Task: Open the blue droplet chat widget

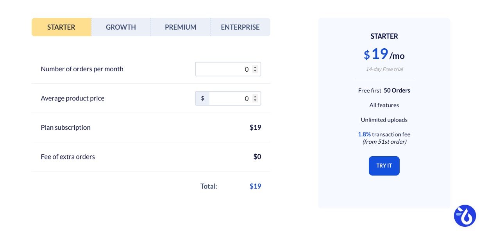Action: (465, 215)
